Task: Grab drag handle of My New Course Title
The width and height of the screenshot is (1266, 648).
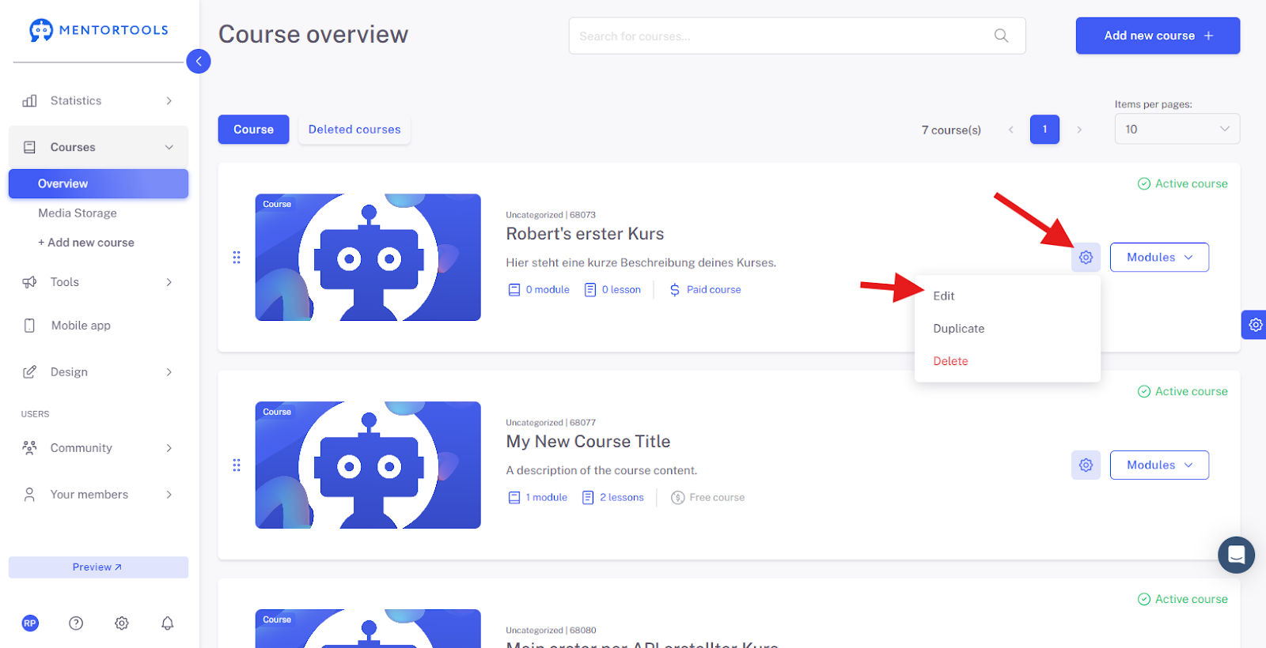Action: coord(237,465)
